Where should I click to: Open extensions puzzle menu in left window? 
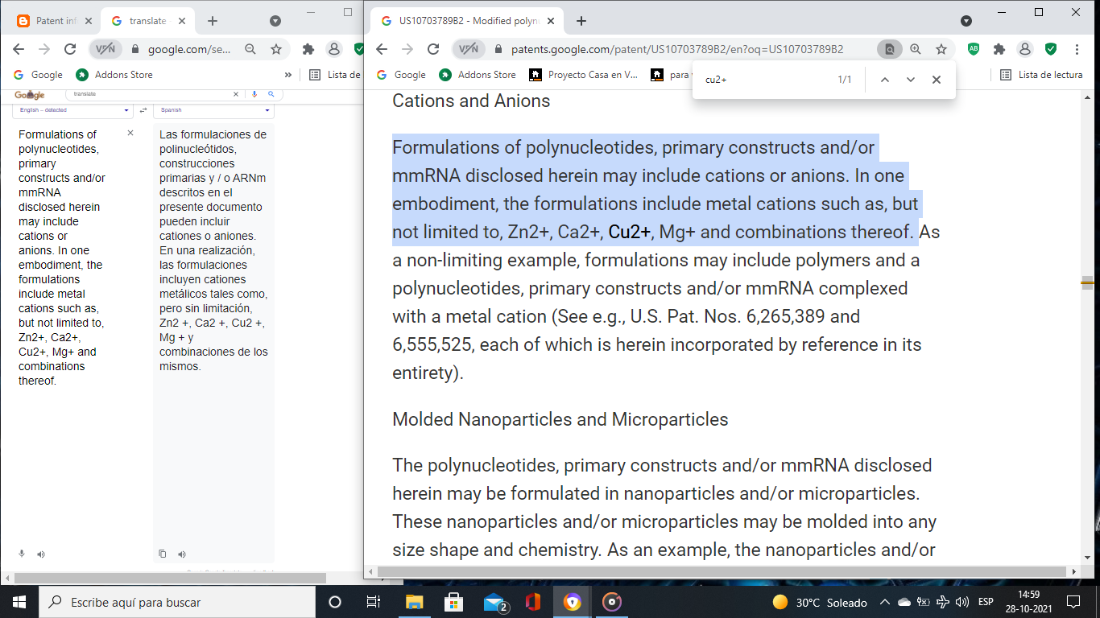pyautogui.click(x=308, y=49)
